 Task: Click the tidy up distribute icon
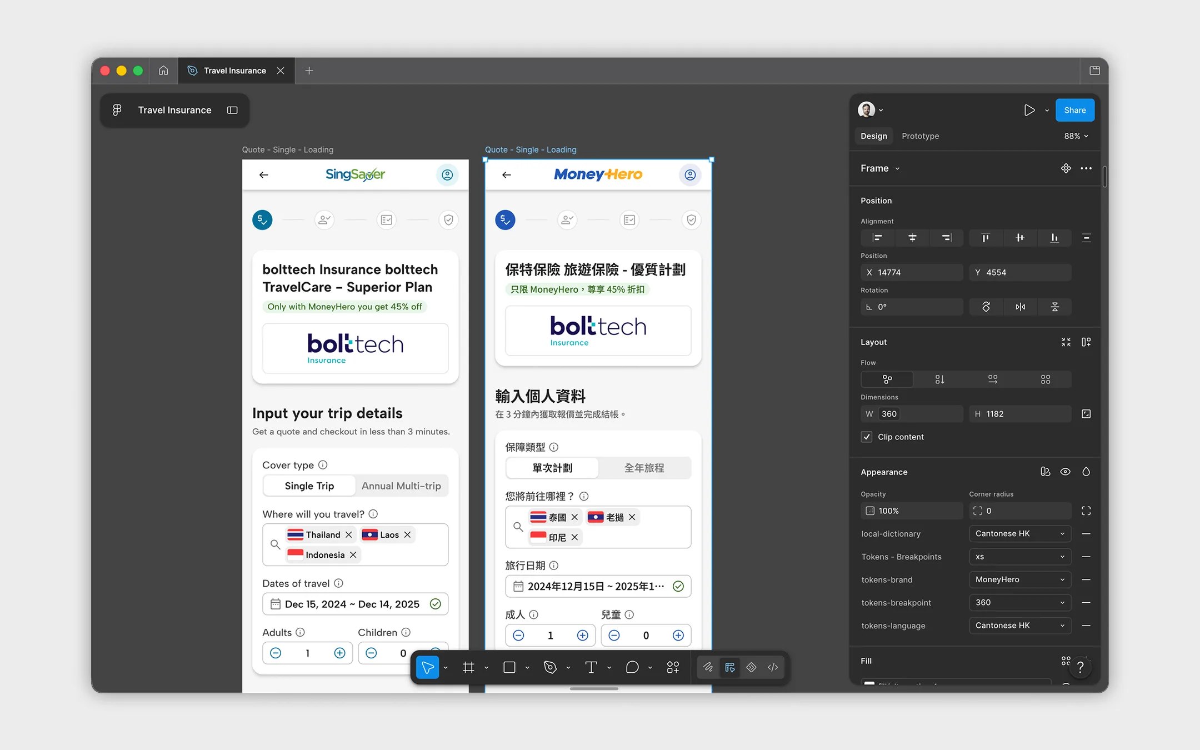[1086, 238]
